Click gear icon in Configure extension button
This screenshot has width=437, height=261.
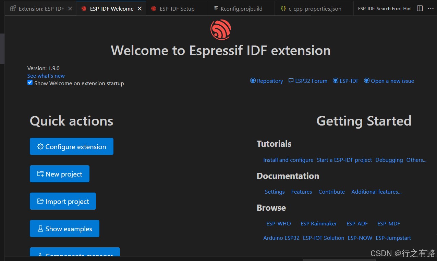click(40, 146)
